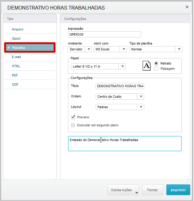This screenshot has width=194, height=201.
Task: Open the Outras Ações menu button
Action: [123, 190]
